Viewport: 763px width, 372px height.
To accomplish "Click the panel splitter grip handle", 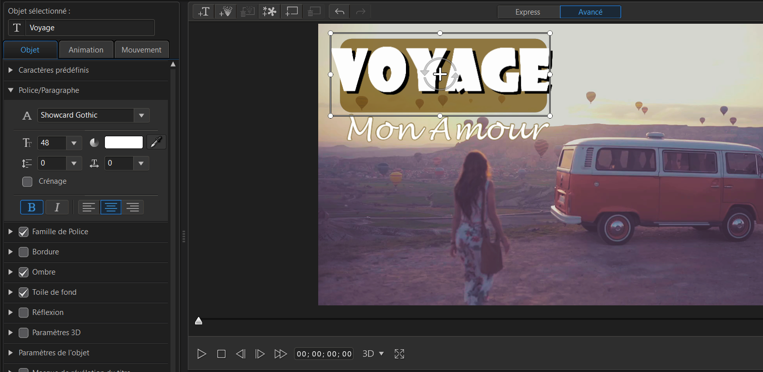I will [x=184, y=236].
